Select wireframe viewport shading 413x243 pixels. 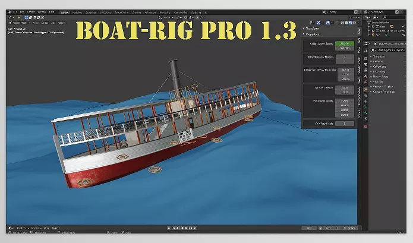click(342, 23)
